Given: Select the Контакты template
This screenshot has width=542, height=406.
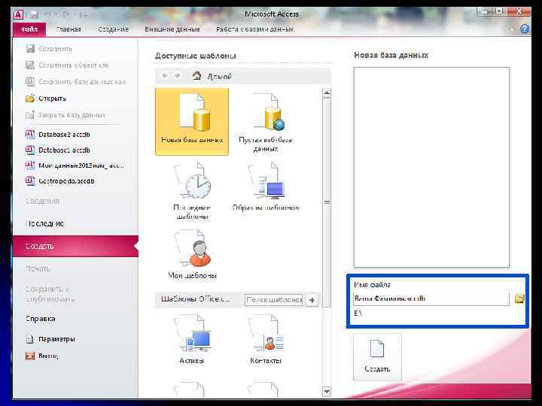Looking at the screenshot, I should 266,341.
